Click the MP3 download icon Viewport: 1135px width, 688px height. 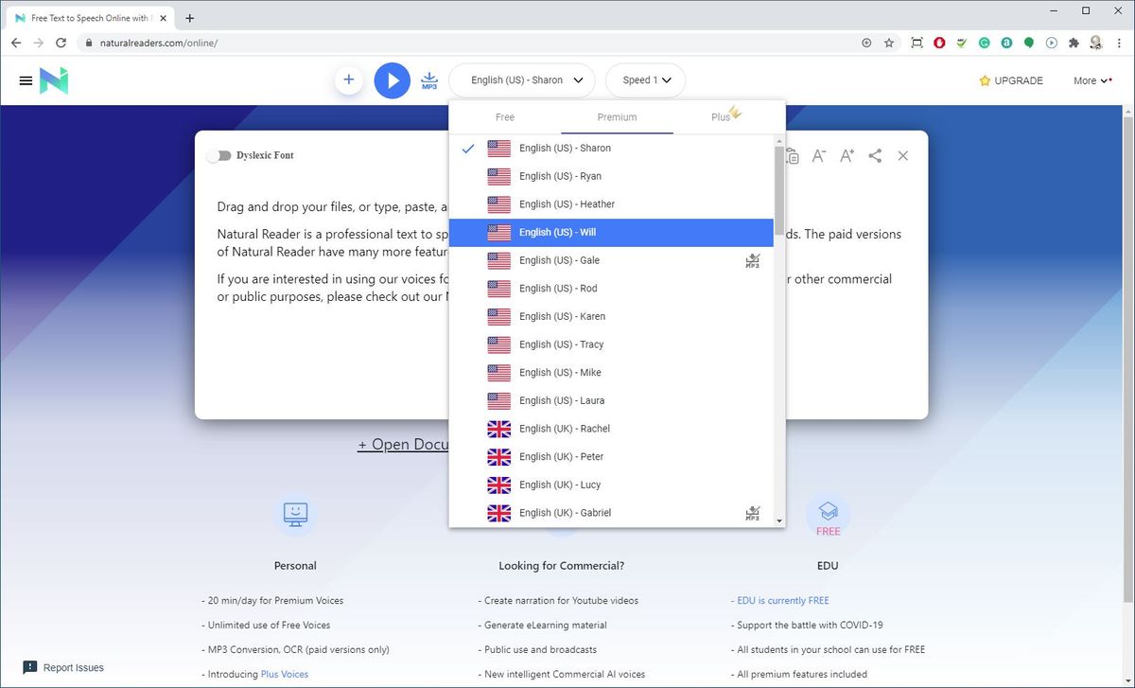[x=429, y=80]
